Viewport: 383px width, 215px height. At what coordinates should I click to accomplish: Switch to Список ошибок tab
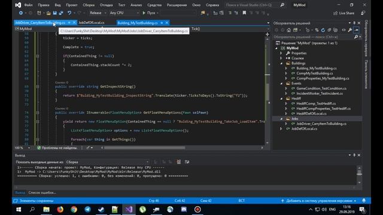click(x=42, y=192)
